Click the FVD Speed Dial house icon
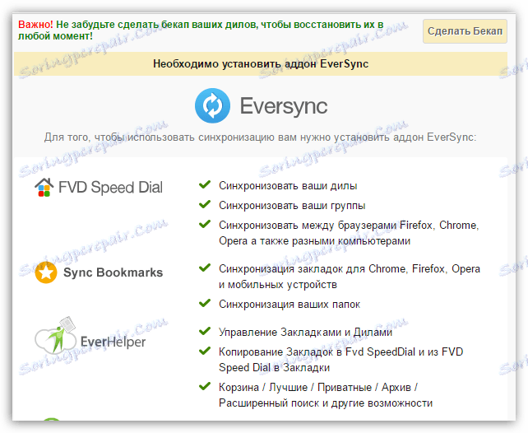The height and width of the screenshot is (433, 528). (44, 188)
